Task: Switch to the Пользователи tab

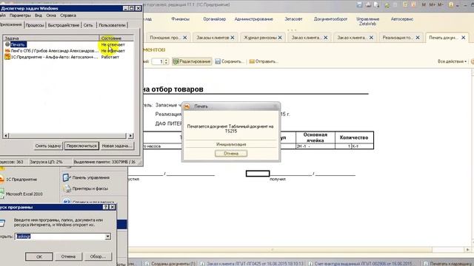Action: coord(112,25)
